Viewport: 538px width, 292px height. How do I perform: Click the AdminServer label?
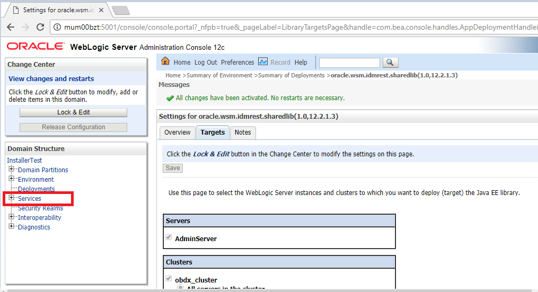196,239
